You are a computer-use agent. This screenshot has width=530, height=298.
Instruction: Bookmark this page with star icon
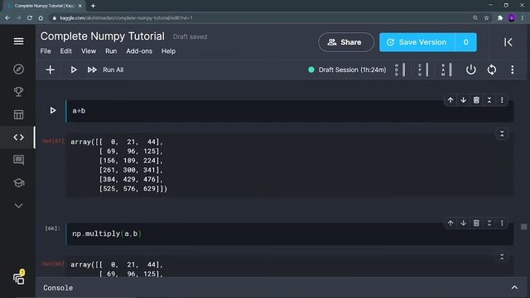tap(486, 18)
